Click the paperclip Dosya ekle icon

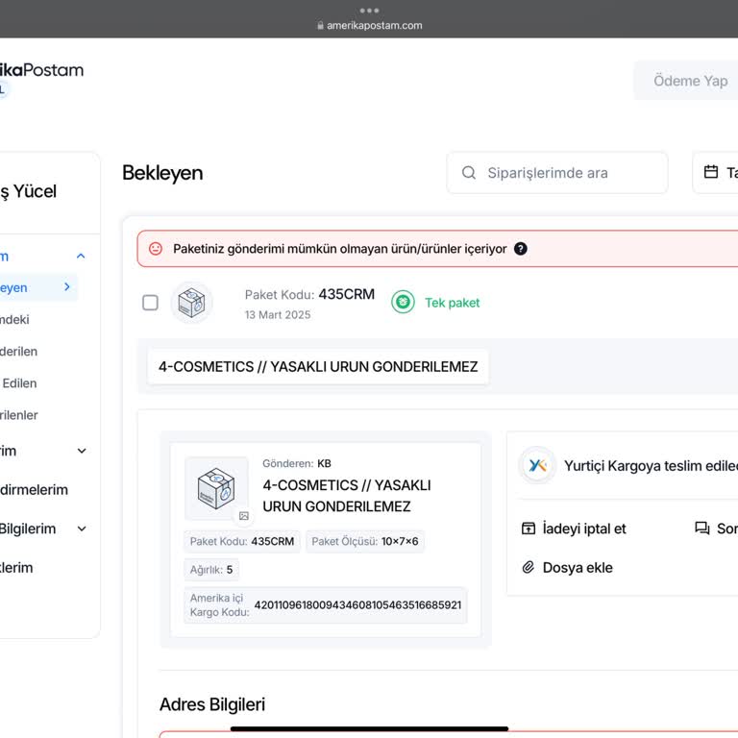pos(529,568)
